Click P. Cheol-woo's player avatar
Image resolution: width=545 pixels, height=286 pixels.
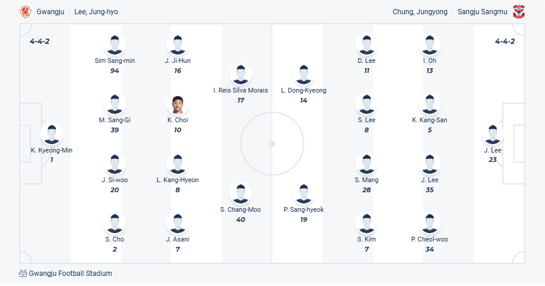(x=430, y=224)
